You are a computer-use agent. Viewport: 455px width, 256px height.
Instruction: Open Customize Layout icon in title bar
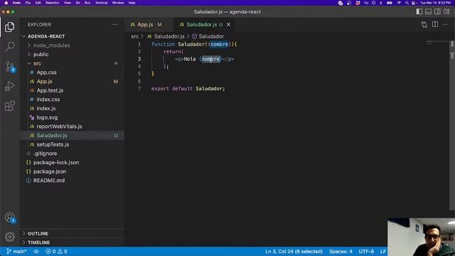[446, 11]
